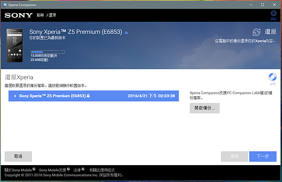Select the 2016/4/21 Z5 Premium backup row

94,96
